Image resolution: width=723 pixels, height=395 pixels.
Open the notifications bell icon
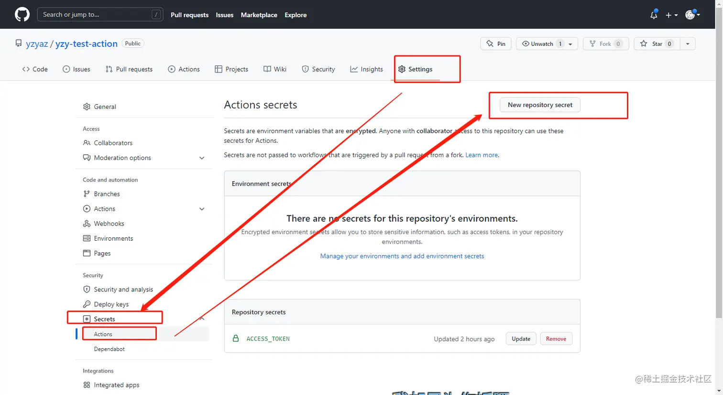click(x=654, y=15)
